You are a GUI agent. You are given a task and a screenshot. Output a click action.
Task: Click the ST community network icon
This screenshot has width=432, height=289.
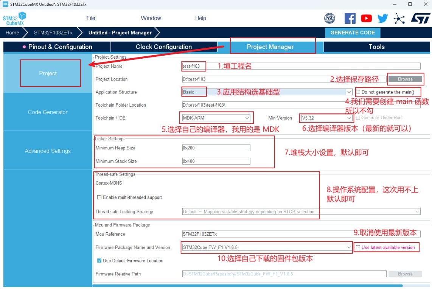tap(399, 19)
